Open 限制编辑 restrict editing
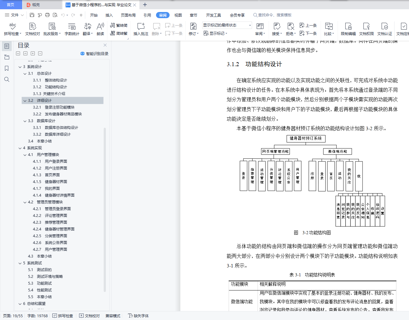Image resolution: width=409 pixels, height=320 pixels. pyautogui.click(x=348, y=29)
